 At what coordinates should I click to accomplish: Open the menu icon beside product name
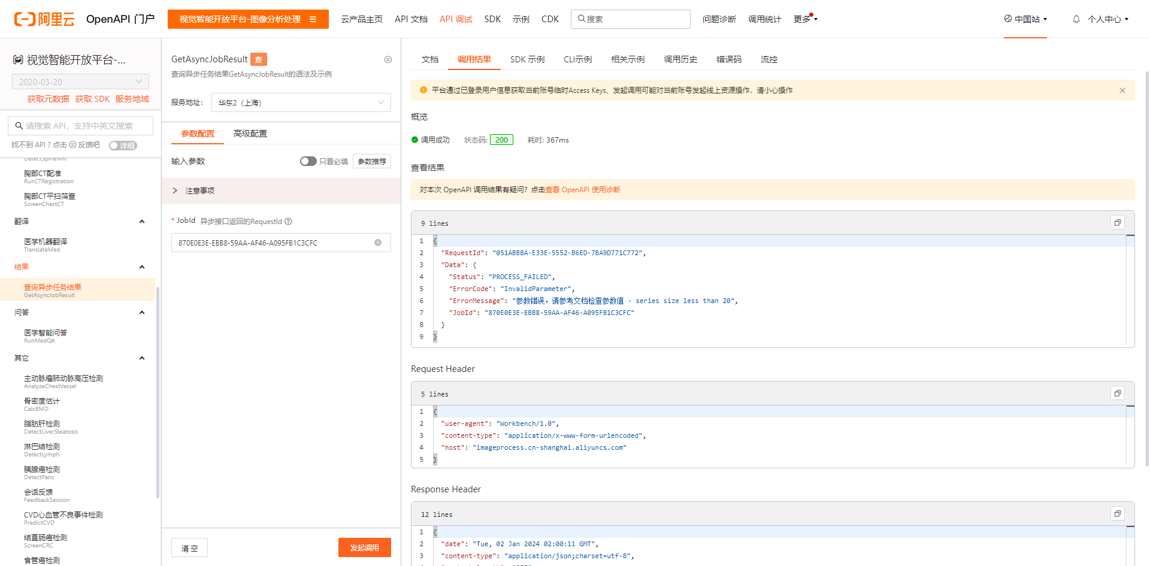[313, 19]
